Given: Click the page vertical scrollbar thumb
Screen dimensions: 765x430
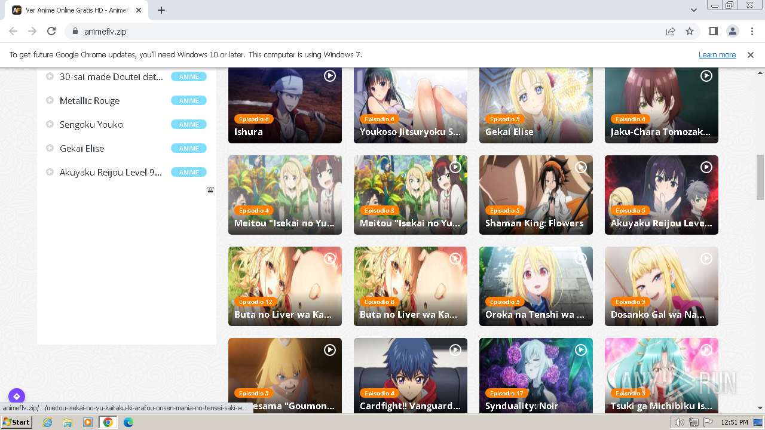Looking at the screenshot, I should [760, 177].
